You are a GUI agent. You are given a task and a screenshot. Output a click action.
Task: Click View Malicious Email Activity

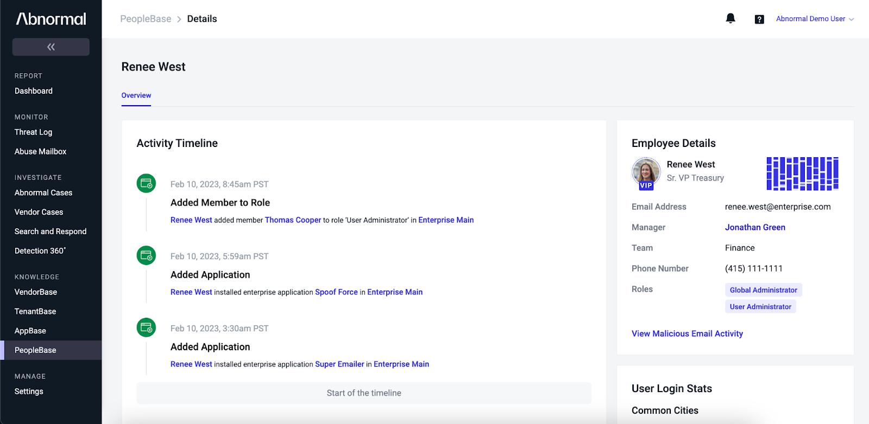[x=687, y=334]
